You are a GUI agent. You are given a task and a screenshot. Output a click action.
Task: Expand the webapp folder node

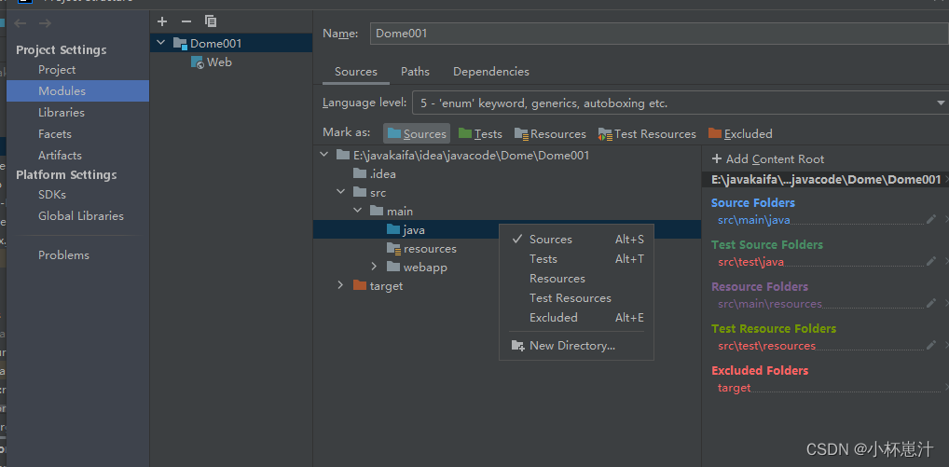coord(374,267)
